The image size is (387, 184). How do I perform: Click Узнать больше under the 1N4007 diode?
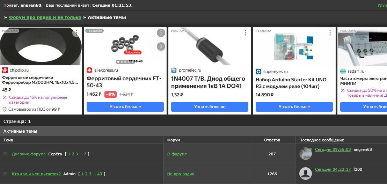[210, 107]
